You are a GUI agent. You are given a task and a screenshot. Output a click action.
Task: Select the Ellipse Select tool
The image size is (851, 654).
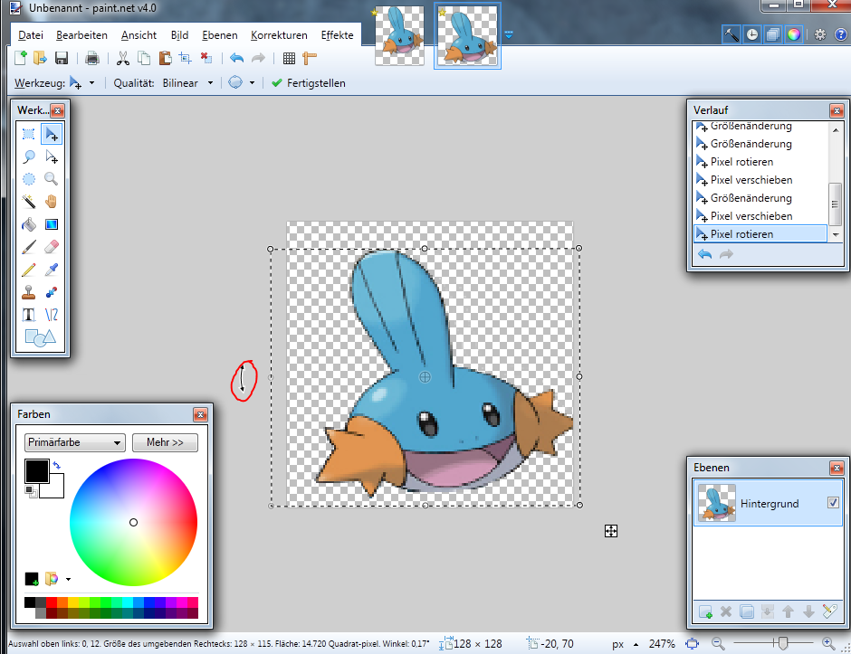coord(29,179)
